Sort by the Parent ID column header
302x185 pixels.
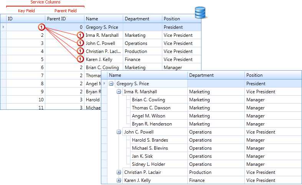[x=64, y=19]
